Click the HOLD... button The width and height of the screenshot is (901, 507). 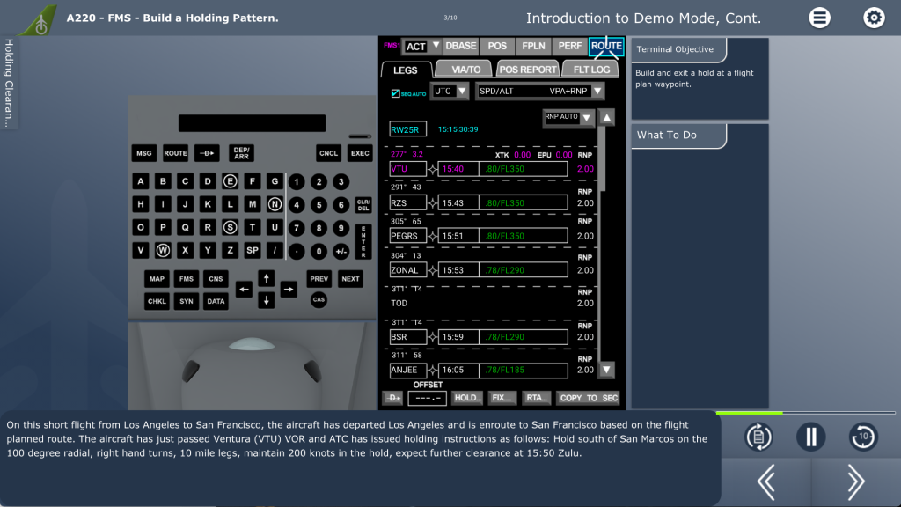467,398
